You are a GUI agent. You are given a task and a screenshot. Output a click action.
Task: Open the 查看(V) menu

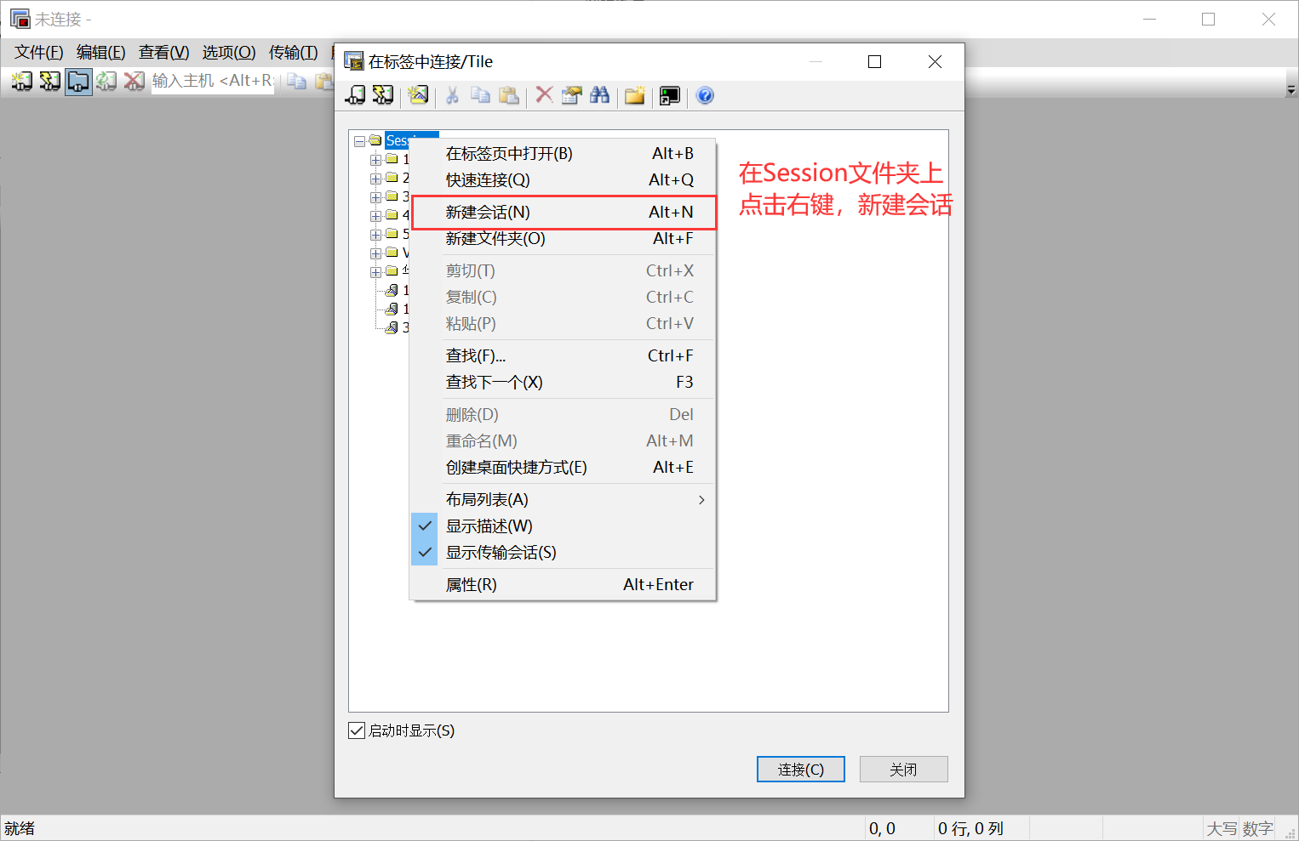click(164, 53)
